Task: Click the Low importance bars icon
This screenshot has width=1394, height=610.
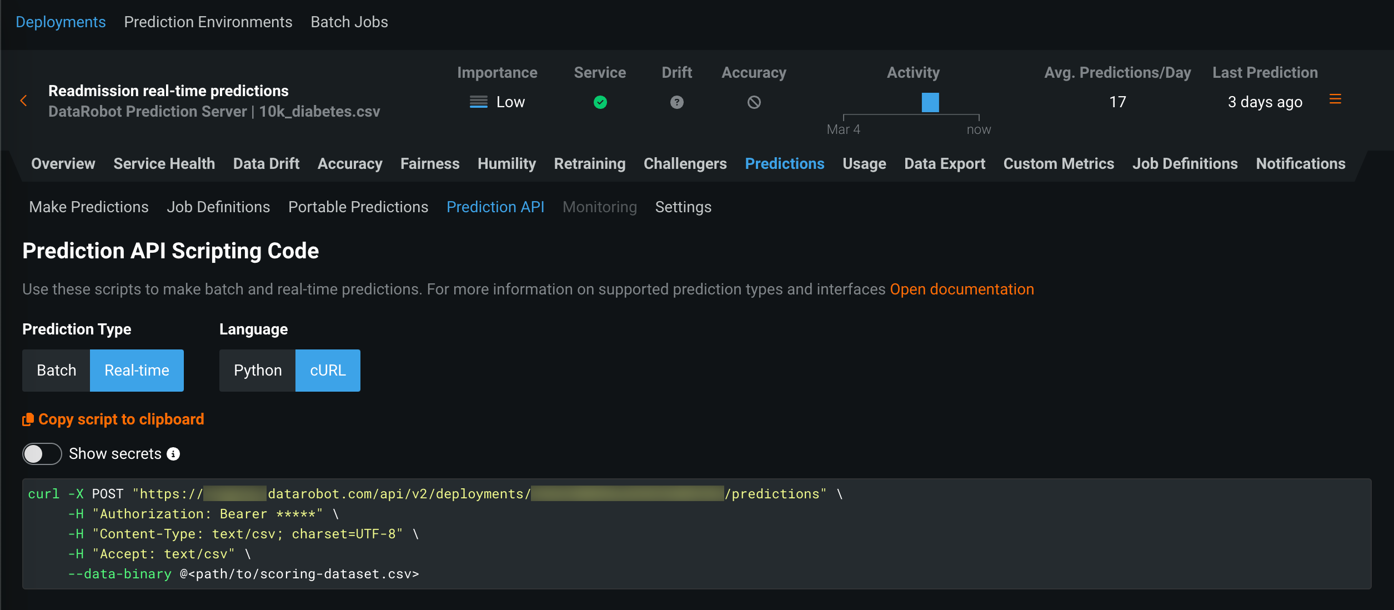Action: pos(478,102)
